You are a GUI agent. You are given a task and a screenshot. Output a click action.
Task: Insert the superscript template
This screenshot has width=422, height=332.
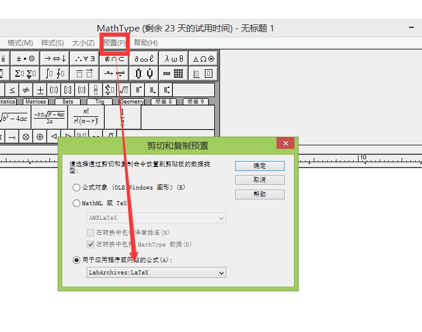click(138, 90)
